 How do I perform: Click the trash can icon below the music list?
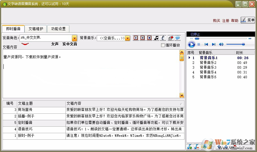(x=210, y=147)
